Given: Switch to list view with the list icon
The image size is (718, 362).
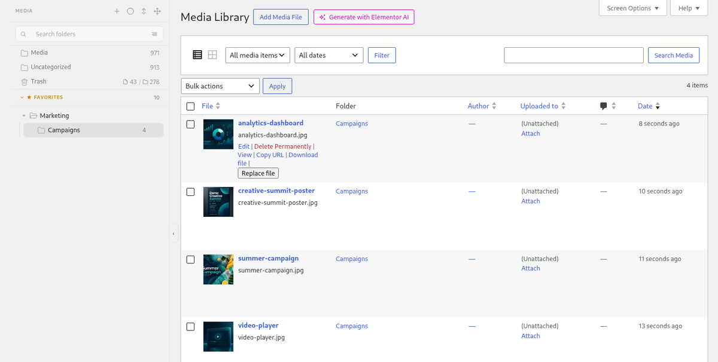Looking at the screenshot, I should pos(197,55).
